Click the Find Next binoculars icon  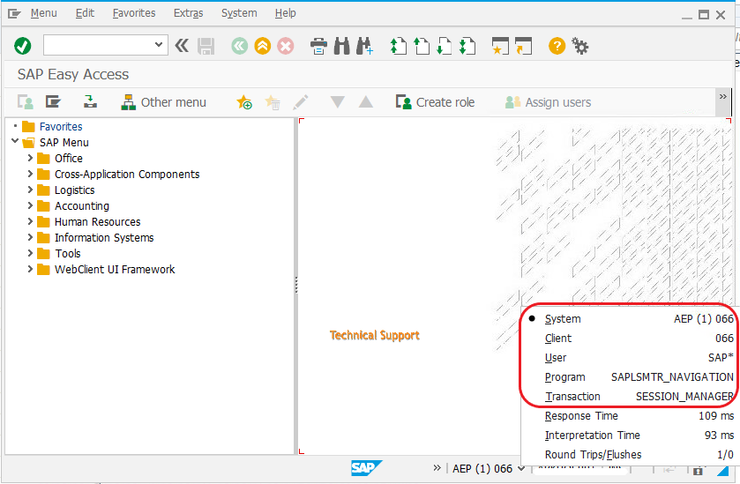(x=364, y=46)
